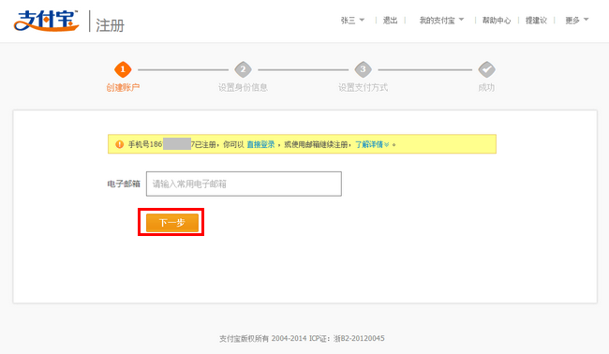Expand the 更多 dropdown
This screenshot has width=609, height=354.
[x=577, y=21]
